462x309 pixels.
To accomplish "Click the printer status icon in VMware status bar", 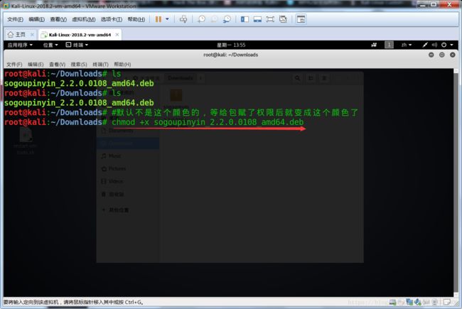I will click(x=434, y=302).
